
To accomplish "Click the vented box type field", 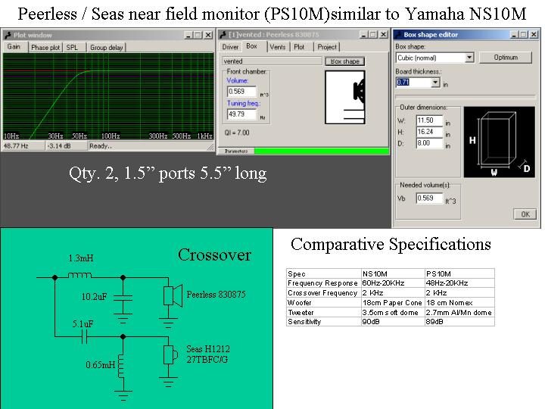I will pyautogui.click(x=272, y=61).
